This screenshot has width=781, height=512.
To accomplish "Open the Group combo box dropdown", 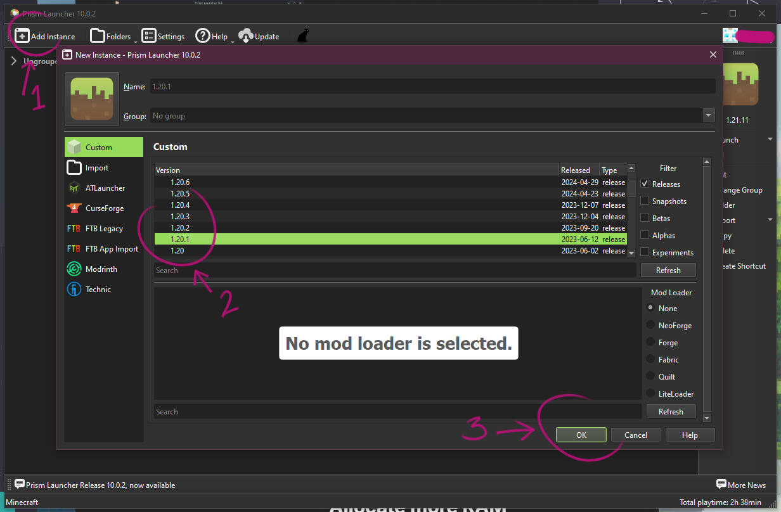I will click(709, 116).
